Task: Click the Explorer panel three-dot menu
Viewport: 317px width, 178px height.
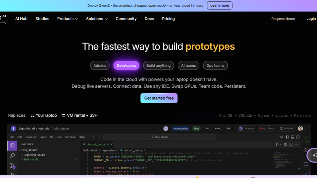Action: 75,144
